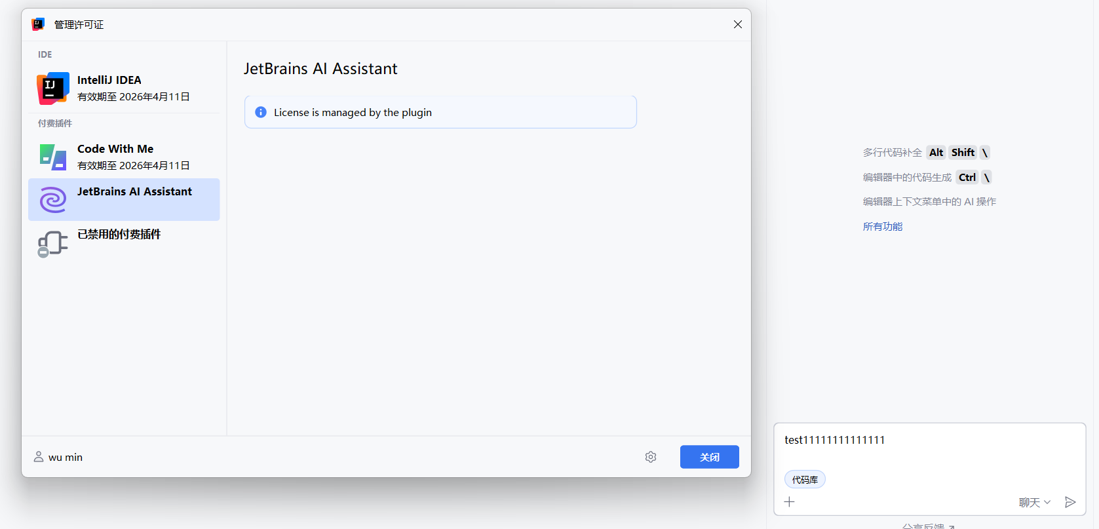Click the 编辑器中的代码生成 hint text
Screen dimensions: 1099x529
coord(907,177)
